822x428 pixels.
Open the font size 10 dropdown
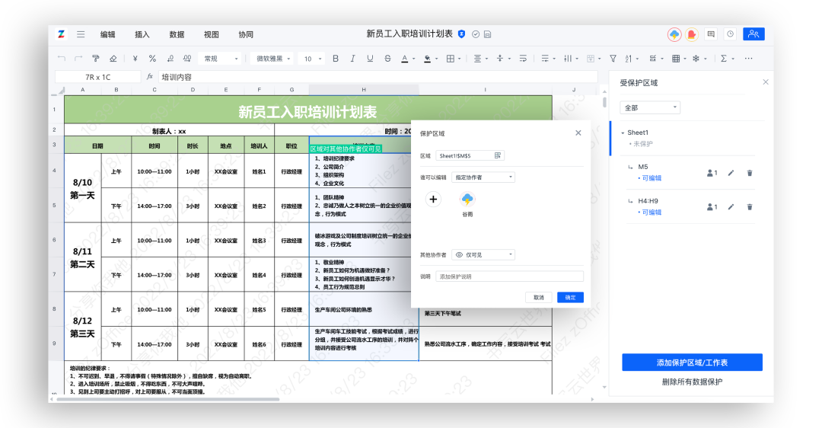pyautogui.click(x=313, y=58)
